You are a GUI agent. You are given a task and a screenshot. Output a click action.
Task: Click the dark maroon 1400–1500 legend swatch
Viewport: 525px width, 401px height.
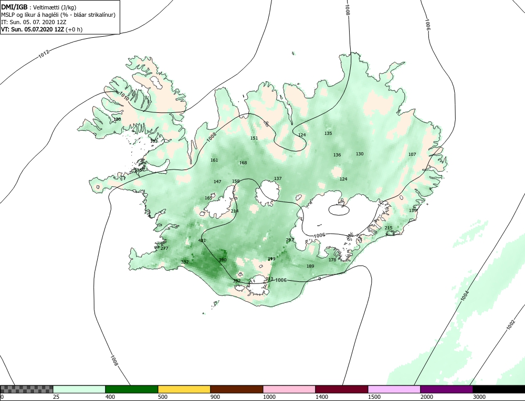342,389
